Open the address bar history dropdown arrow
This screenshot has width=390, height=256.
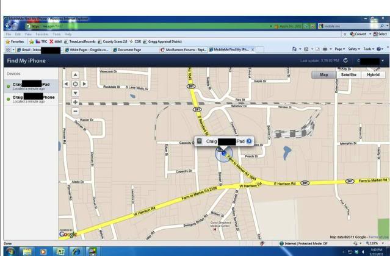[270, 26]
